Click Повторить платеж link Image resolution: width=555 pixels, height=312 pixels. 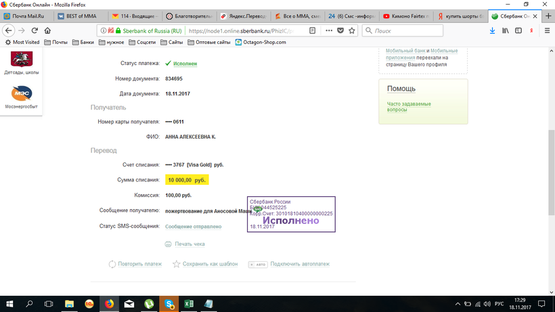tap(140, 264)
